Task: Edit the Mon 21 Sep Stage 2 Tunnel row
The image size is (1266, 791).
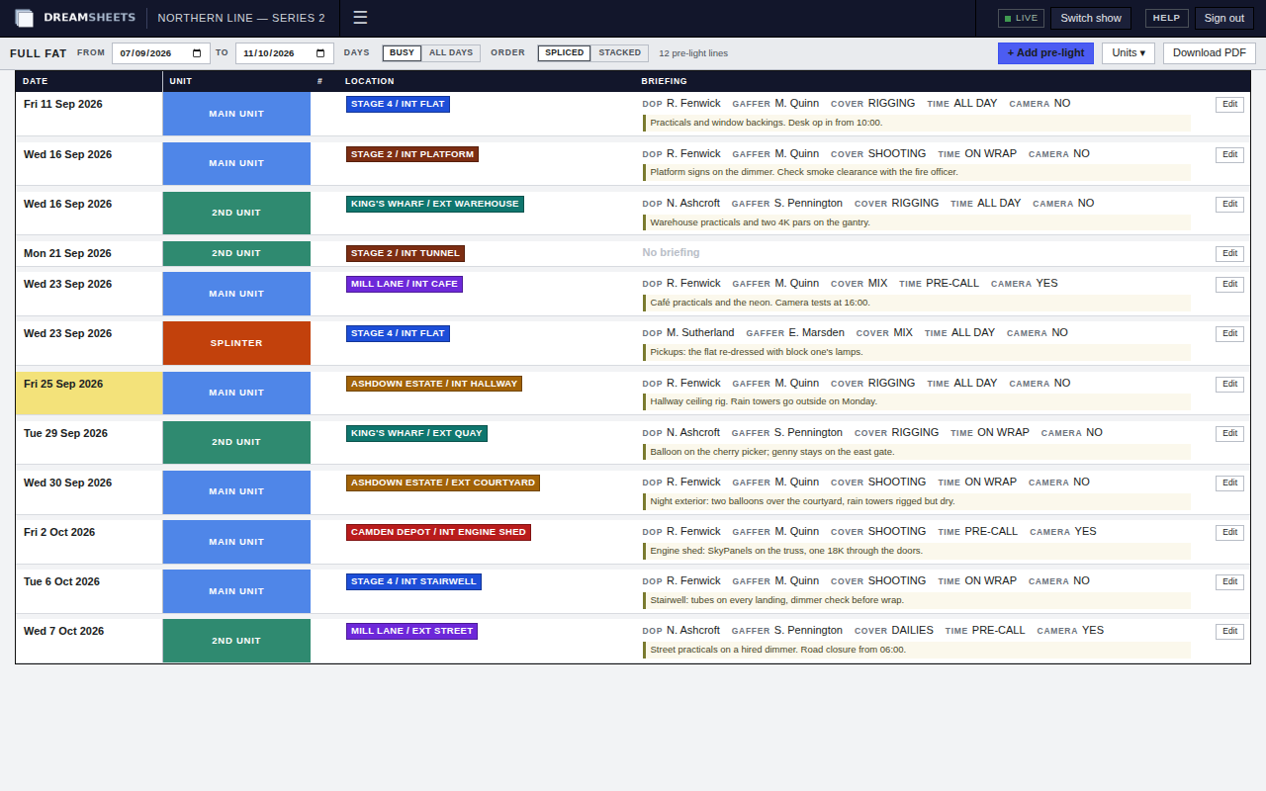Action: 1229,254
